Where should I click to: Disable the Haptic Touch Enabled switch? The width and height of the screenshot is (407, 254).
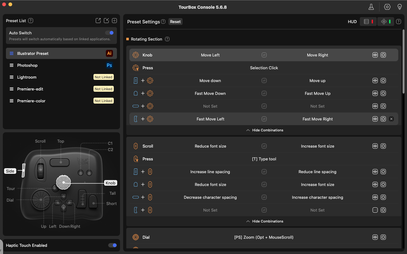[112, 245]
